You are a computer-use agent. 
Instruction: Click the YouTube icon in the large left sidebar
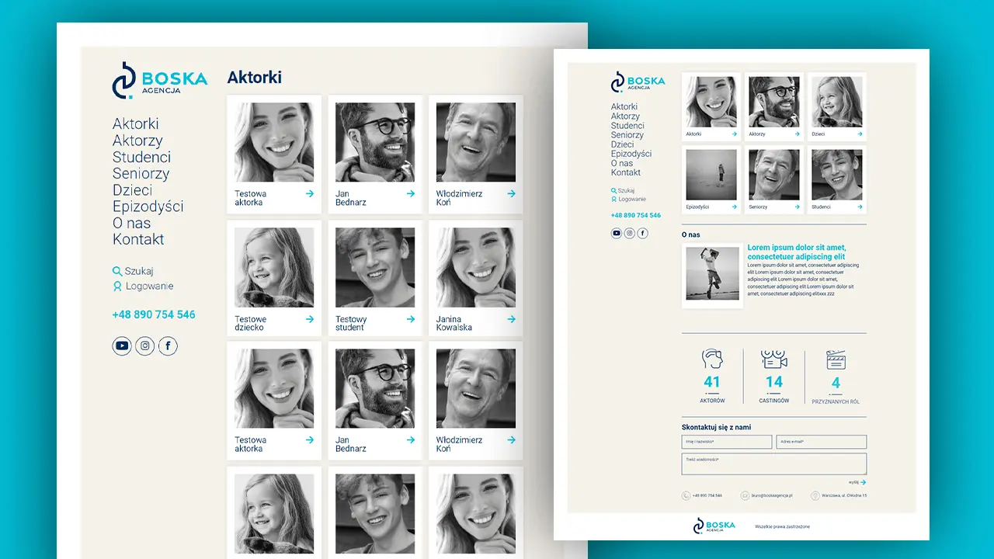tap(122, 346)
